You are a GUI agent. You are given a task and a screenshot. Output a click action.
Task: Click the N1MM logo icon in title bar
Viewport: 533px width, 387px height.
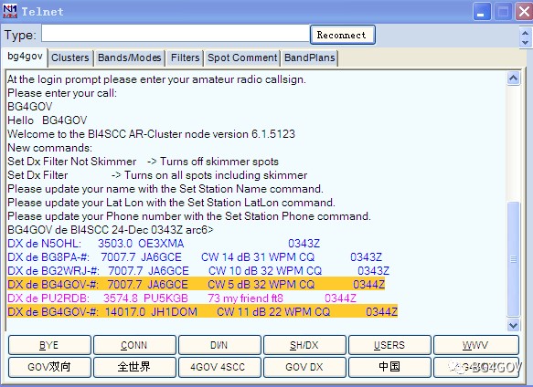pos(10,11)
